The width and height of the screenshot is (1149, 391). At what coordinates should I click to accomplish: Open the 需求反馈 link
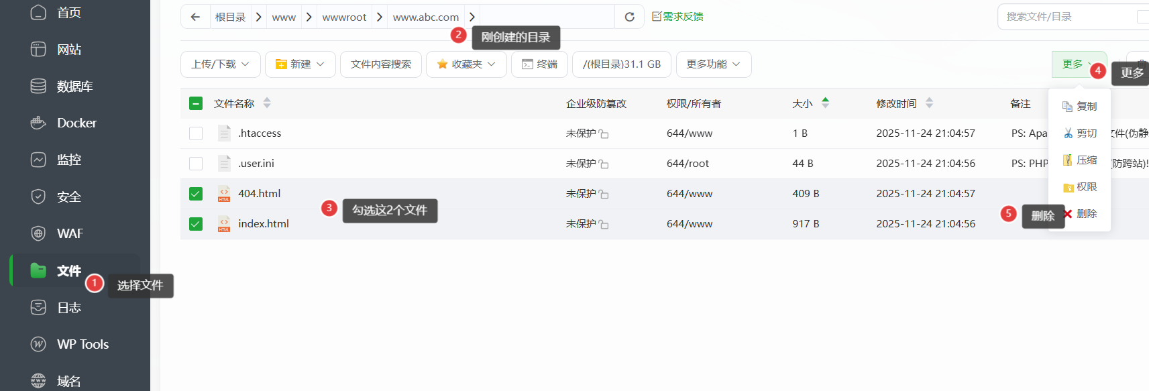pyautogui.click(x=677, y=17)
